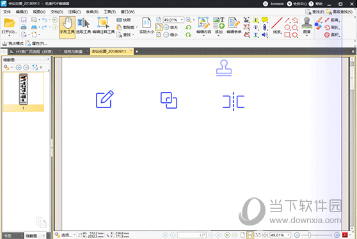Open the 图章 stamp dropdown arrow

[306, 36]
